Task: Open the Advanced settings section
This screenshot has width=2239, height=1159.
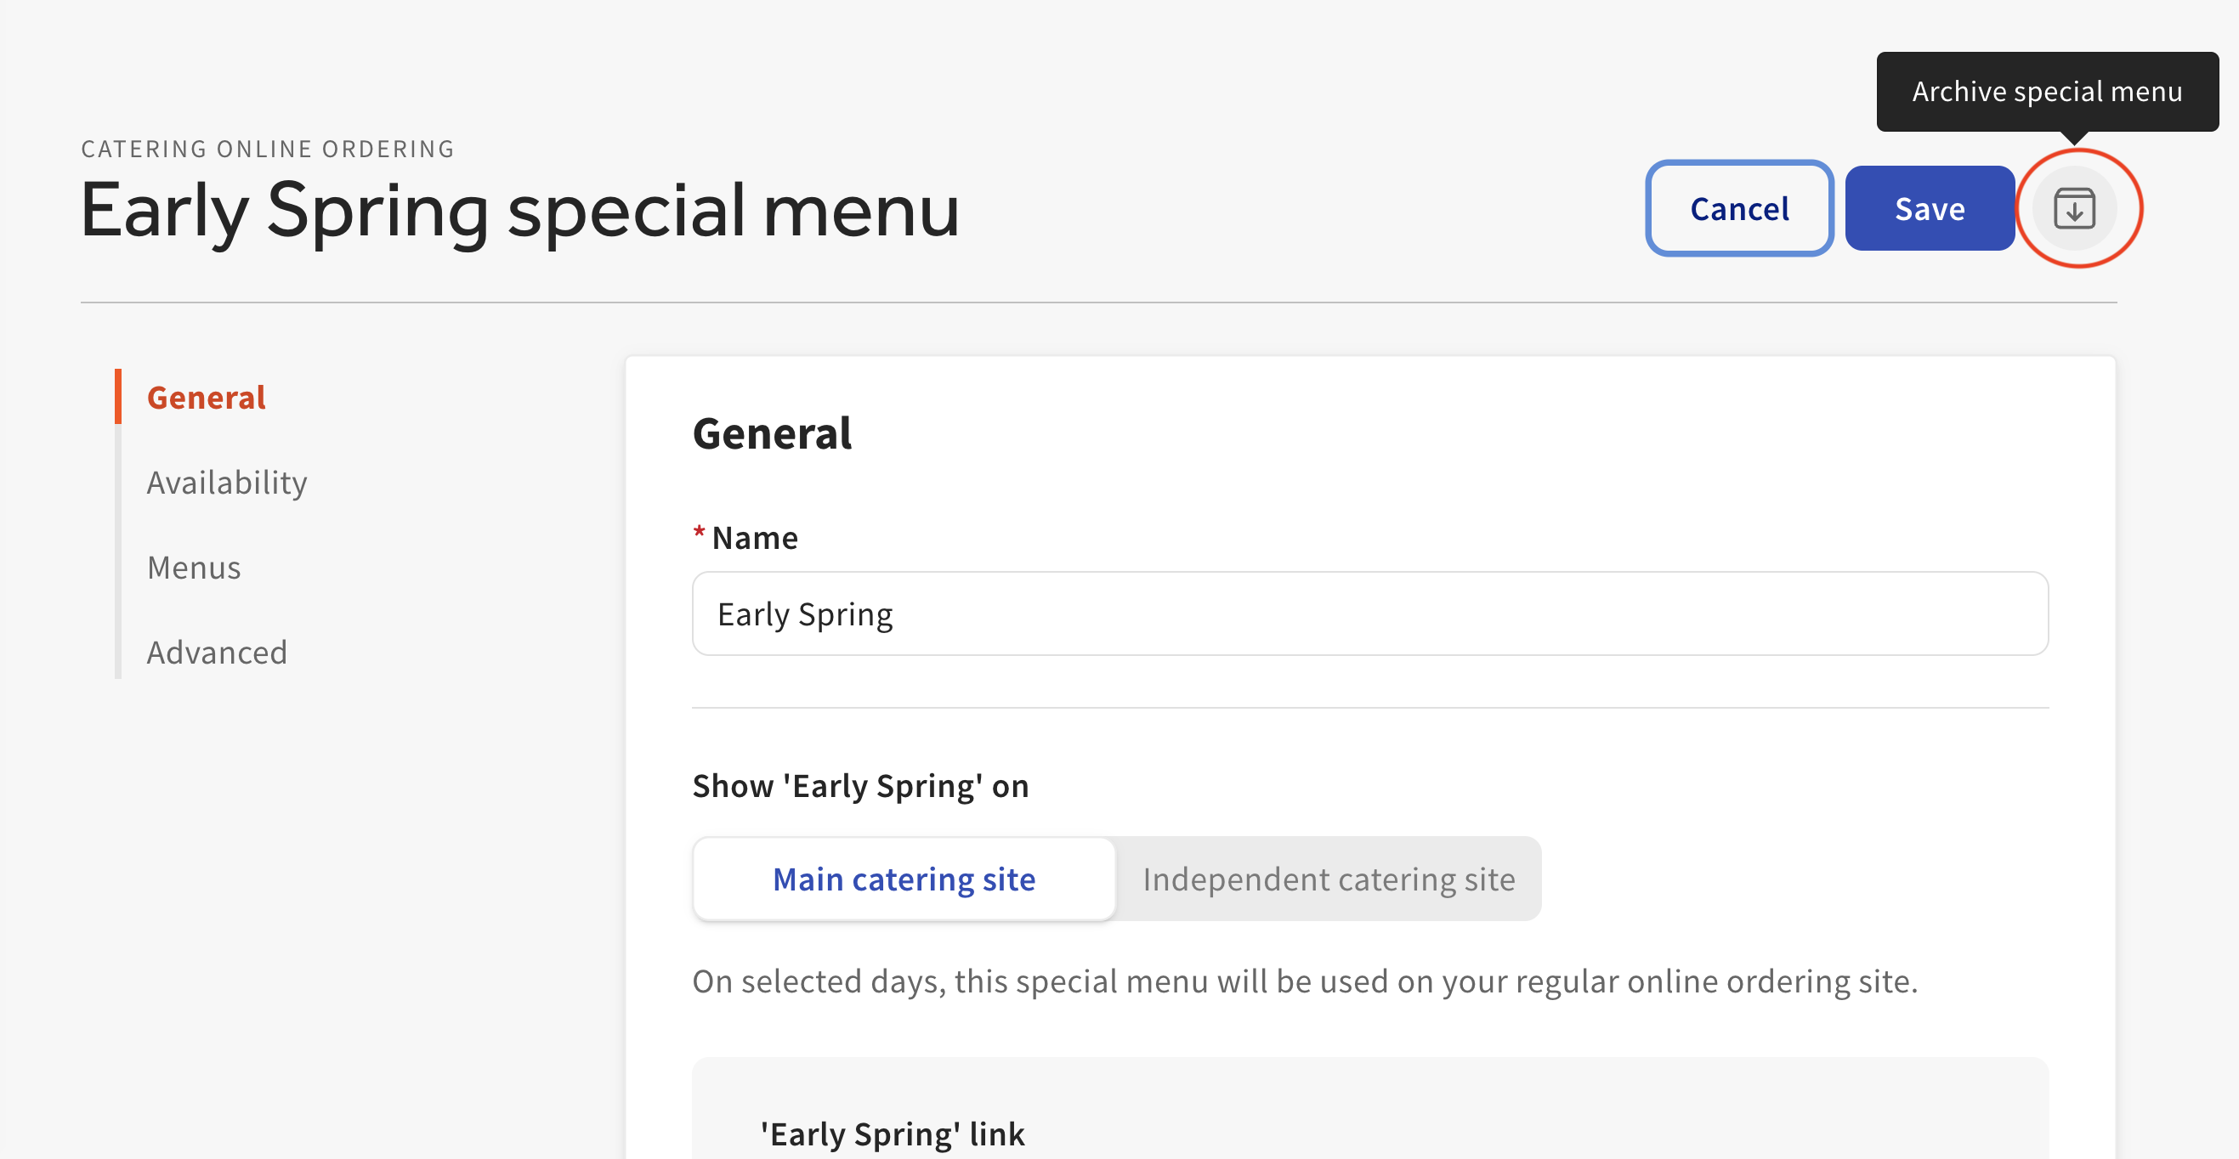Action: point(218,652)
